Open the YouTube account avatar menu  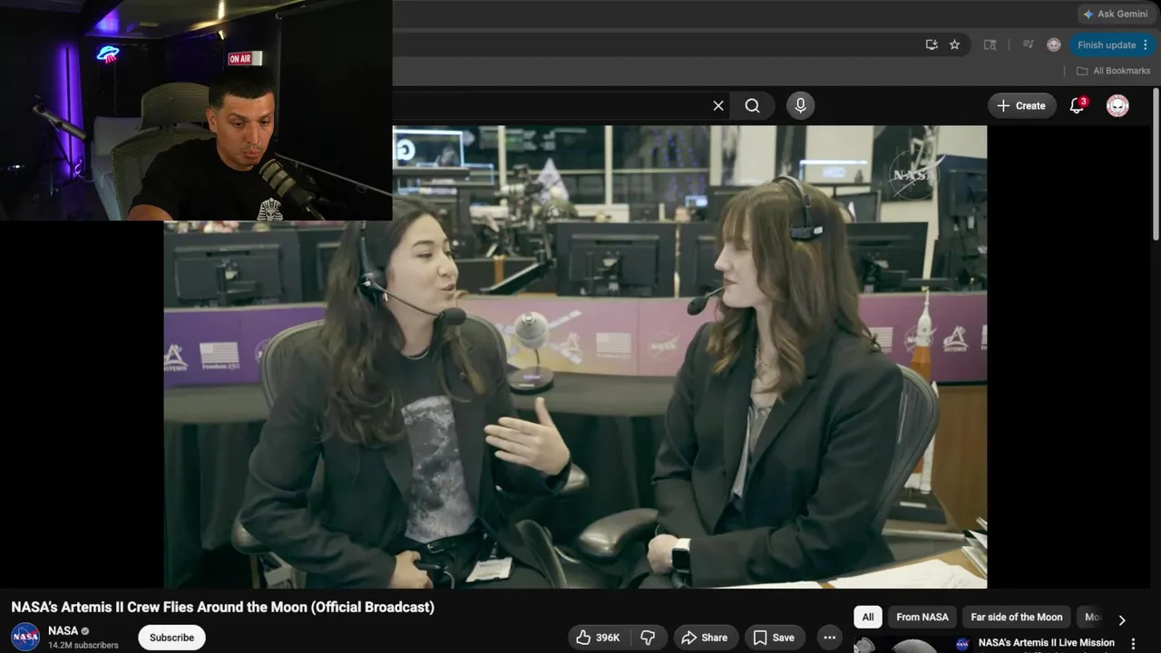click(x=1117, y=106)
